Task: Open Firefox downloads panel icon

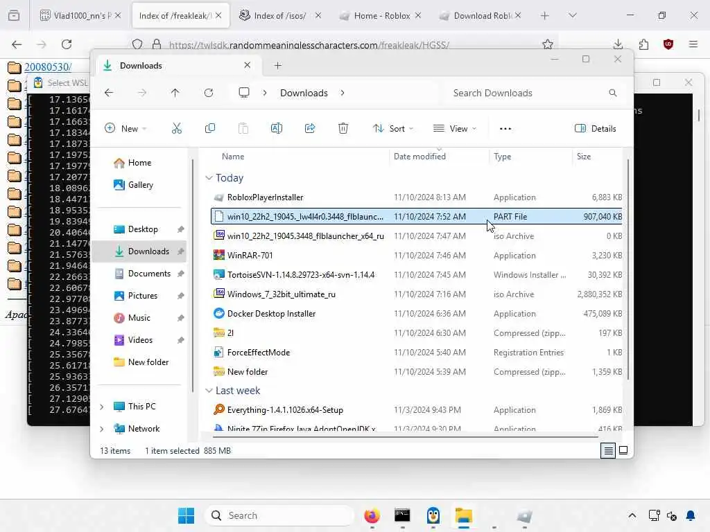Action: 618,44
